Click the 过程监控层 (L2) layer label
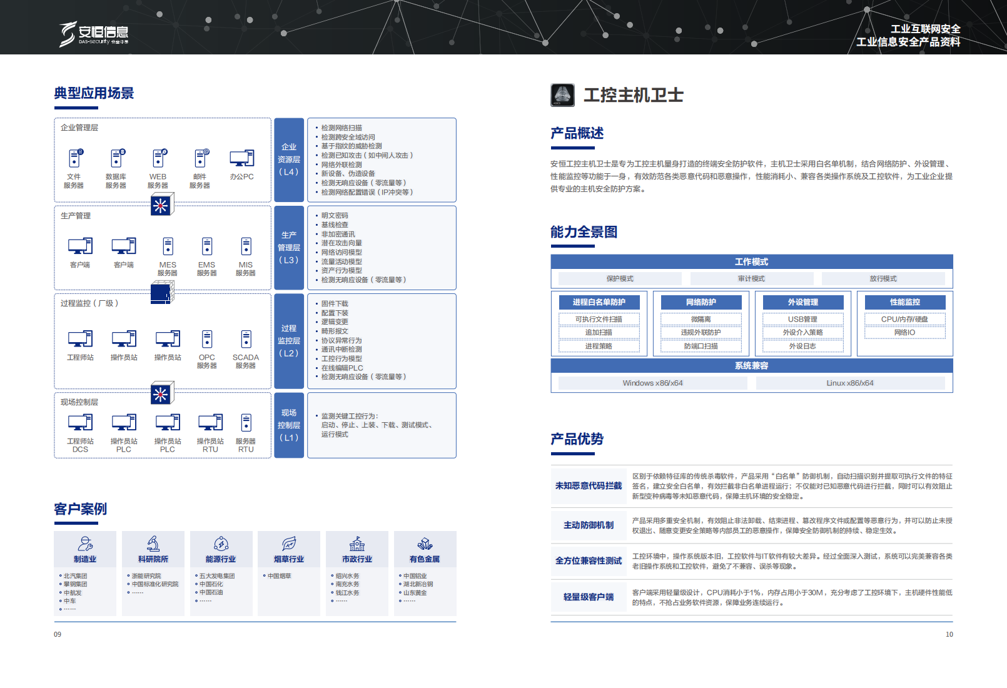The height and width of the screenshot is (688, 1007). point(289,341)
